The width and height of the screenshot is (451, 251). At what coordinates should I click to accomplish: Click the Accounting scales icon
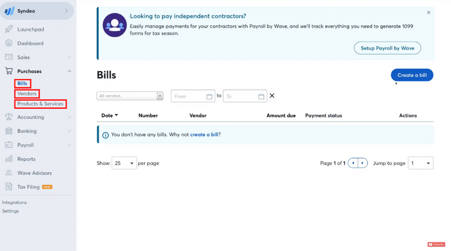(x=9, y=117)
